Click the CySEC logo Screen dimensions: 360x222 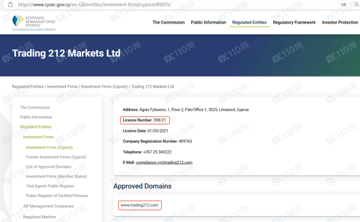tap(34, 23)
